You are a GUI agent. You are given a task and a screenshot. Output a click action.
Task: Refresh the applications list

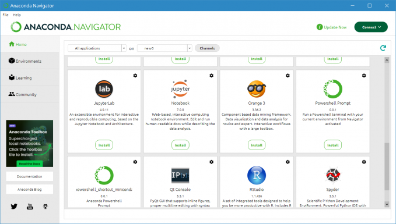383,48
